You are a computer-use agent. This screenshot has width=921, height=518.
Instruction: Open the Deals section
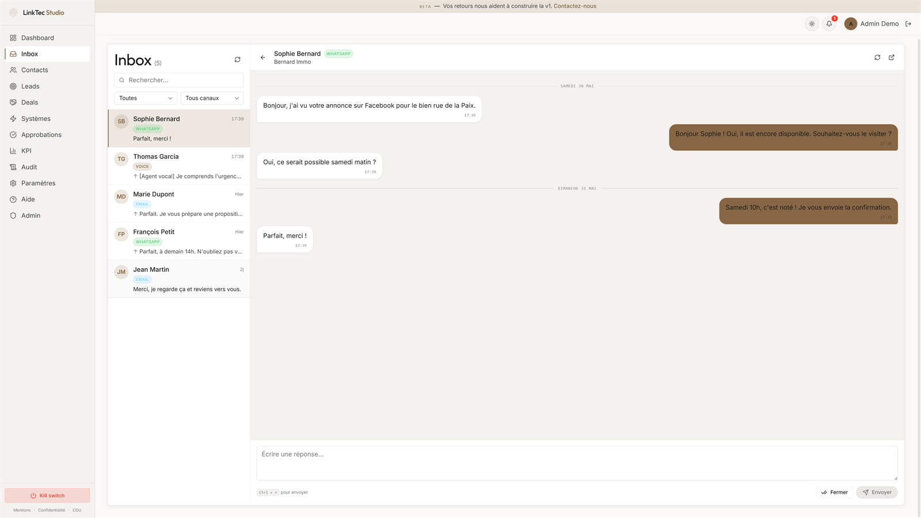(47, 102)
